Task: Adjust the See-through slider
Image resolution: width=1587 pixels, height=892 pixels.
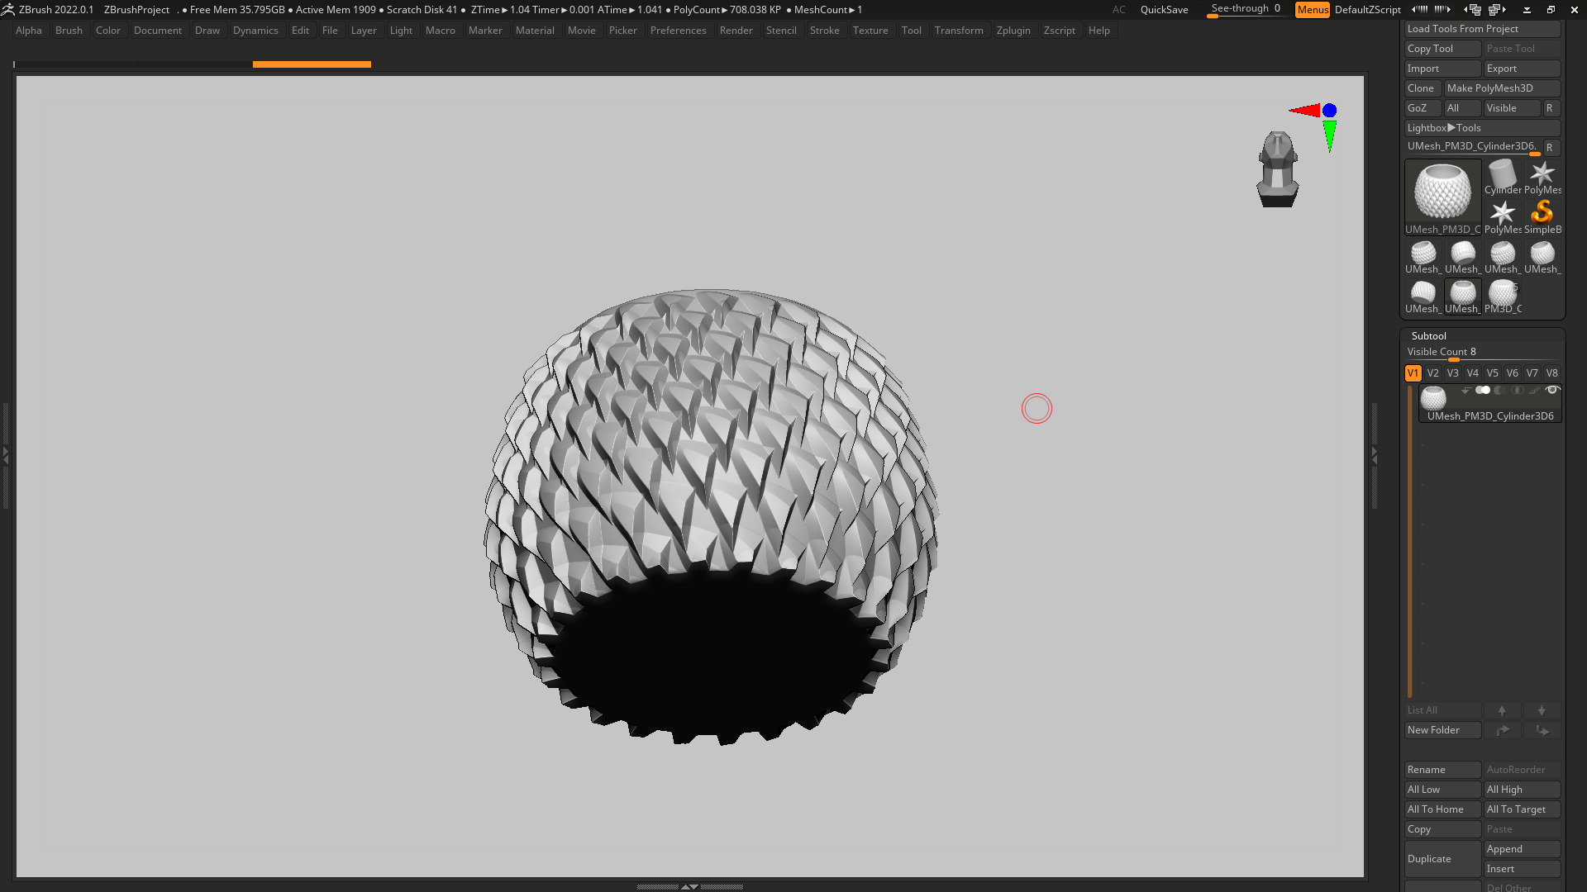Action: (x=1246, y=10)
